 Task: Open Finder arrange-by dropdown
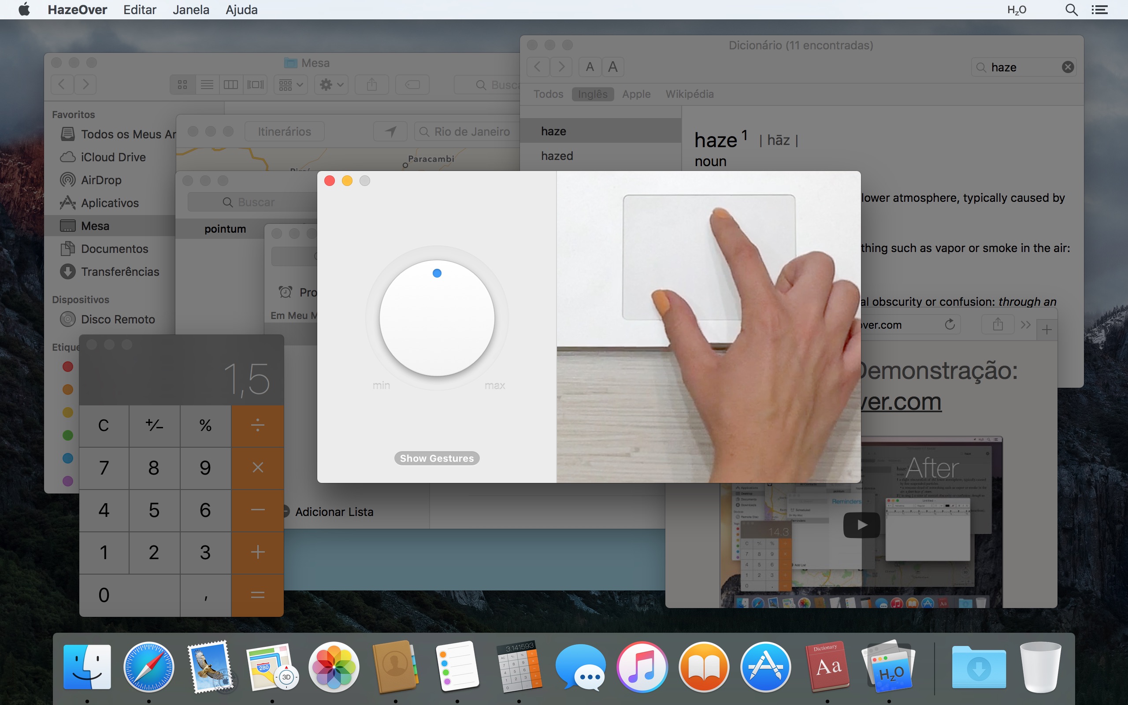[x=290, y=85]
